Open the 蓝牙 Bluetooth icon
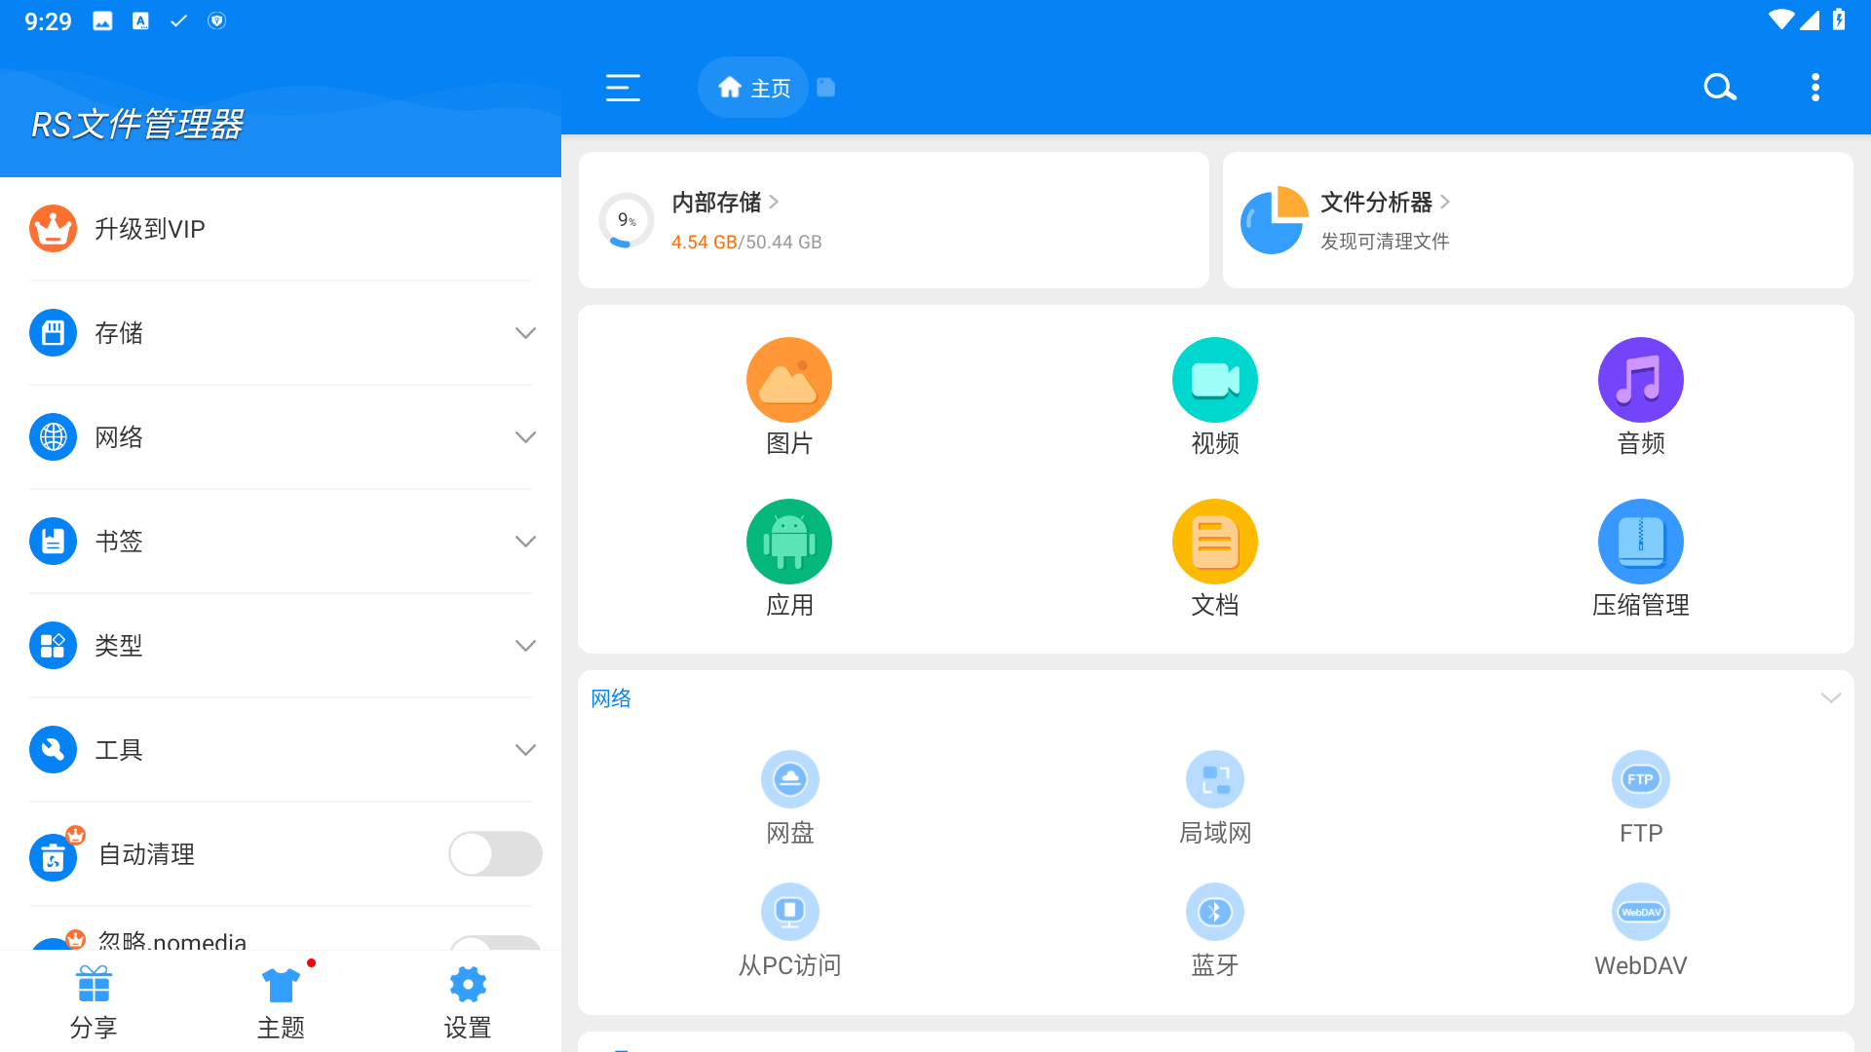Viewport: 1871px width, 1052px height. click(1214, 912)
